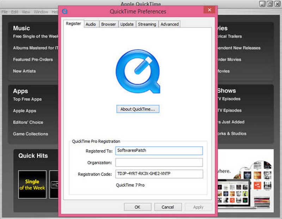
Task: Open the Networks & Studios link
Action: pyautogui.click(x=232, y=134)
